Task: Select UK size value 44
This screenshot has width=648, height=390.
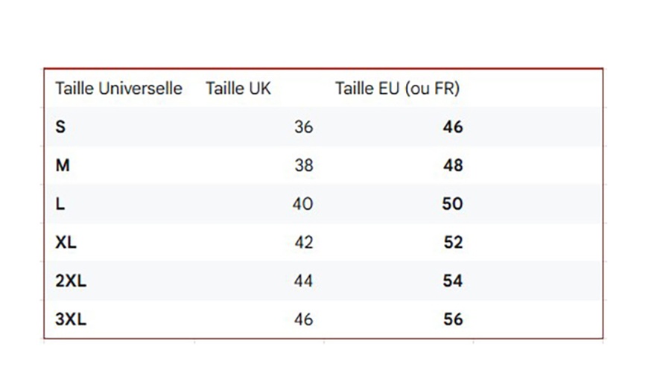Action: (303, 281)
